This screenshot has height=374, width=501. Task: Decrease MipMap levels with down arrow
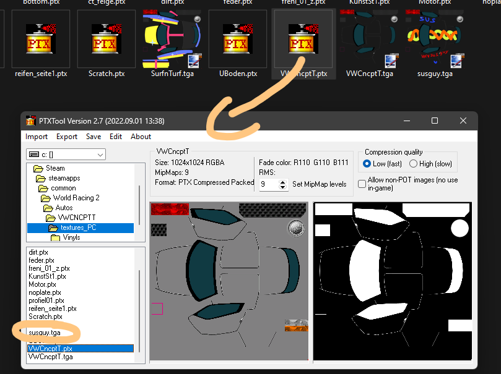(283, 187)
